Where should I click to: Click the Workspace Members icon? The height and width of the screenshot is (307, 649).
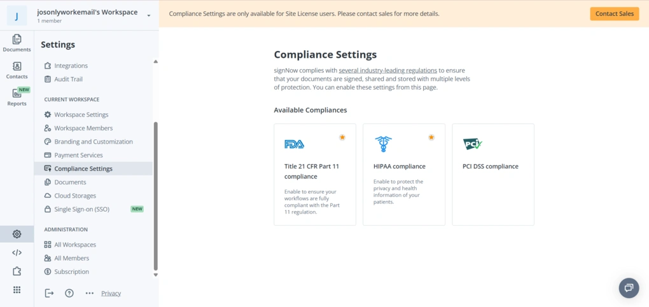coord(48,128)
